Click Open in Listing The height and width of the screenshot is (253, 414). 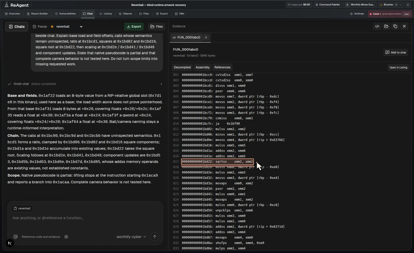coord(398,67)
